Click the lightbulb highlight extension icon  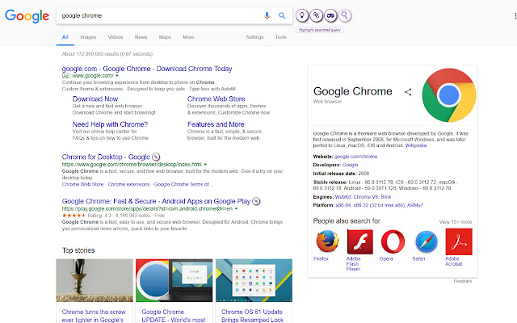(x=302, y=15)
